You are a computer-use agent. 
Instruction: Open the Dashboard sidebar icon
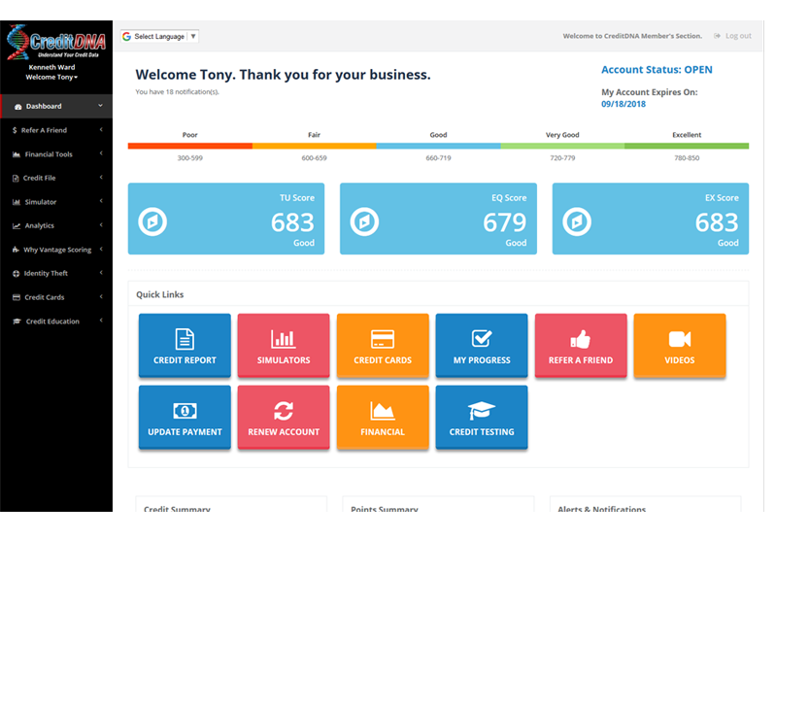(x=18, y=107)
